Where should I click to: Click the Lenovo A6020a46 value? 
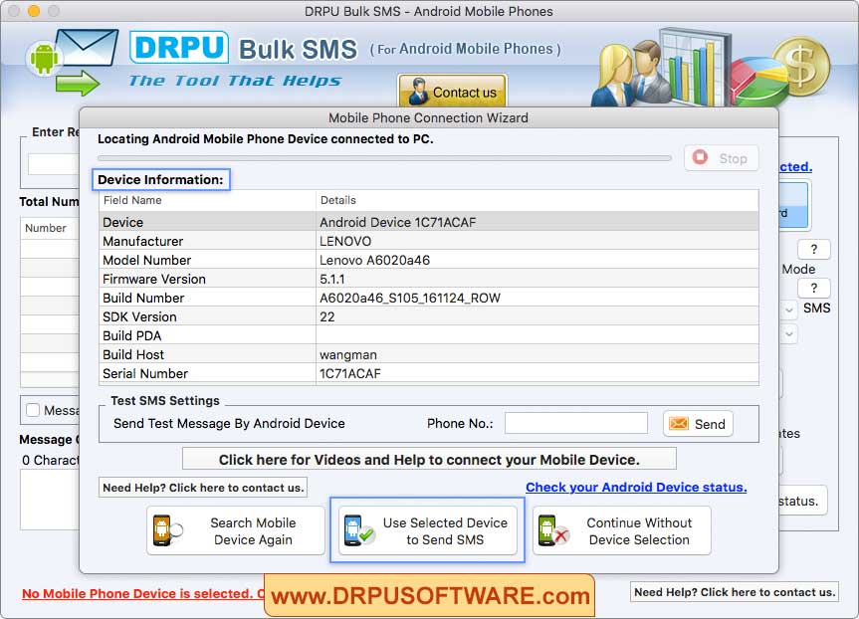[x=374, y=260]
